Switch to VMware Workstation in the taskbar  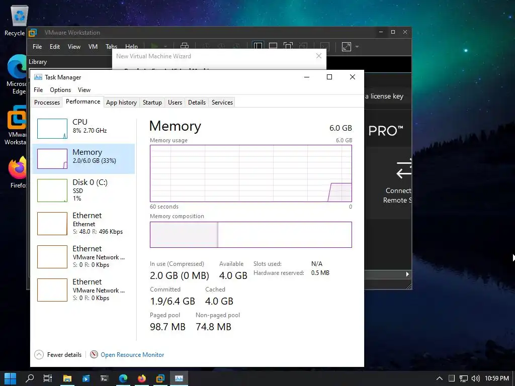tap(160, 378)
